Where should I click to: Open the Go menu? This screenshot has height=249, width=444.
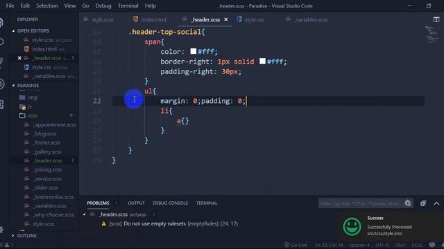pos(85,6)
